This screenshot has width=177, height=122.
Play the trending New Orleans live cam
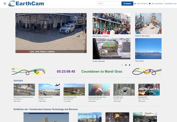coord(51,33)
